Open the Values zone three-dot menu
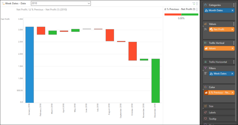238x125 pixels. [234, 24]
